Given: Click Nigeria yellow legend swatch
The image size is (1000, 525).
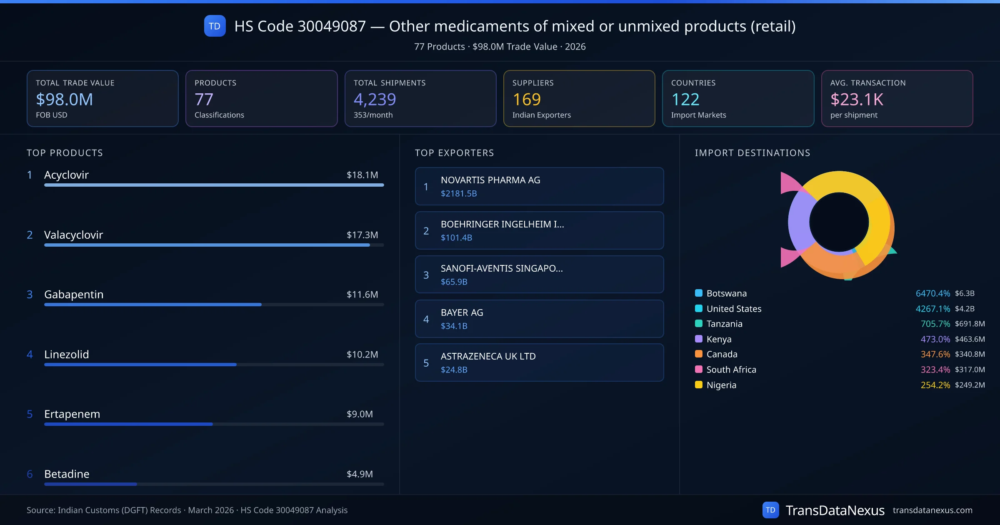Looking at the screenshot, I should [x=699, y=385].
